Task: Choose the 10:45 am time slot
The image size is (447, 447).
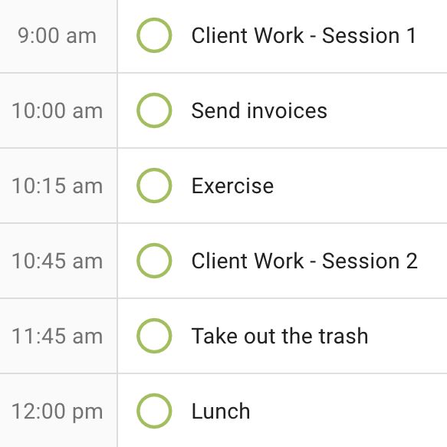Action: pyautogui.click(x=57, y=261)
